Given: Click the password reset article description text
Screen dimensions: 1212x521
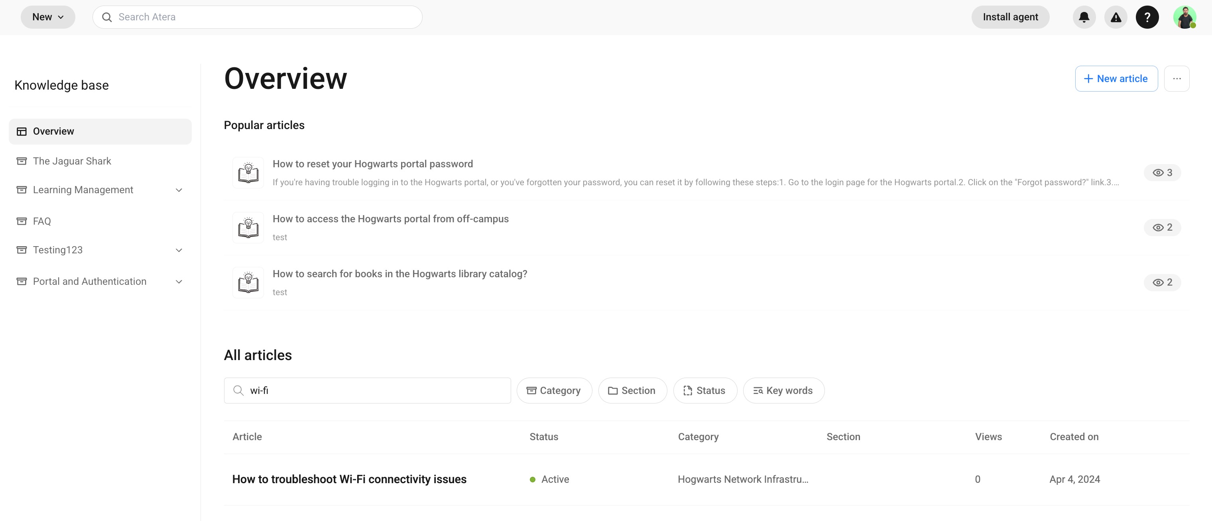Looking at the screenshot, I should [695, 182].
